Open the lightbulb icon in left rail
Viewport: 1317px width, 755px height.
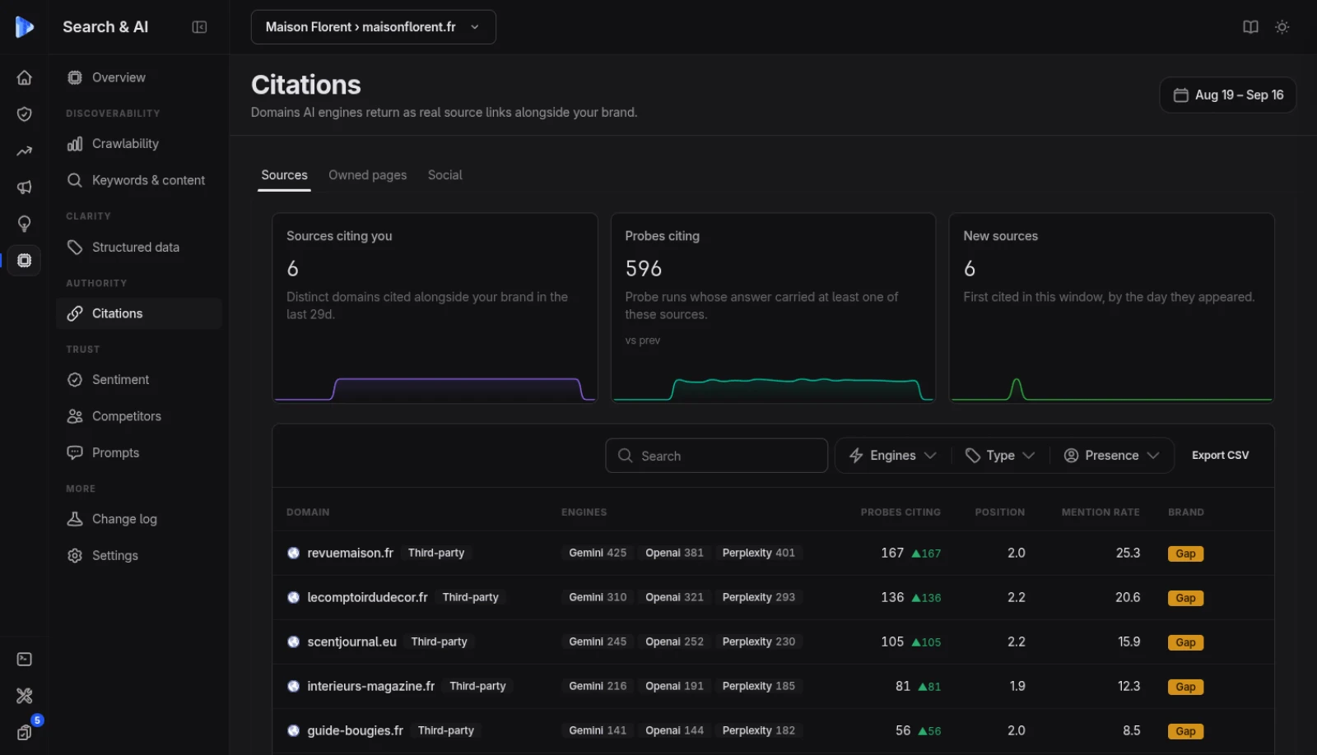click(24, 224)
